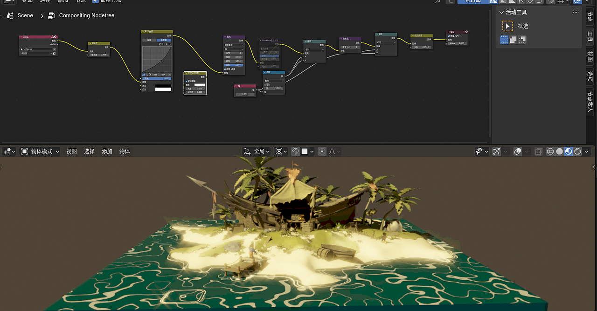Open the viewport editor type dropdown

click(9, 152)
